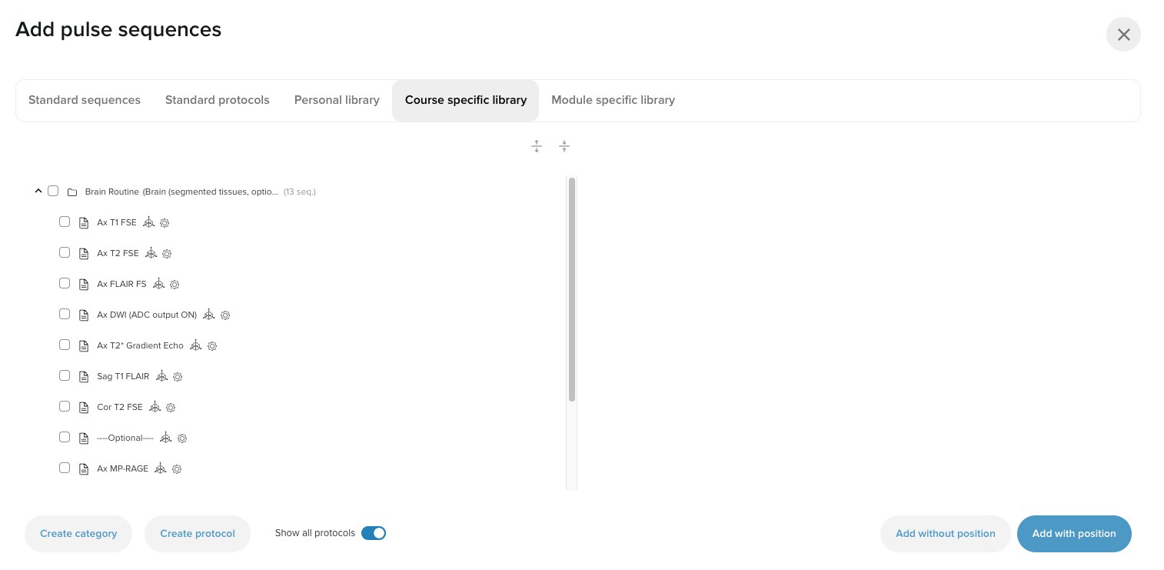The width and height of the screenshot is (1164, 570).
Task: Check the ----Optional---- row checkbox
Action: [65, 437]
